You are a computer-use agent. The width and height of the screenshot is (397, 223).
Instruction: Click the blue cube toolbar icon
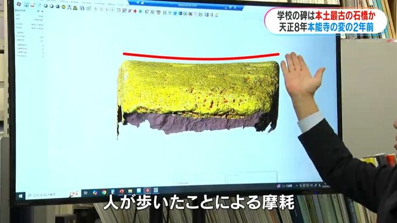pyautogui.click(x=180, y=13)
